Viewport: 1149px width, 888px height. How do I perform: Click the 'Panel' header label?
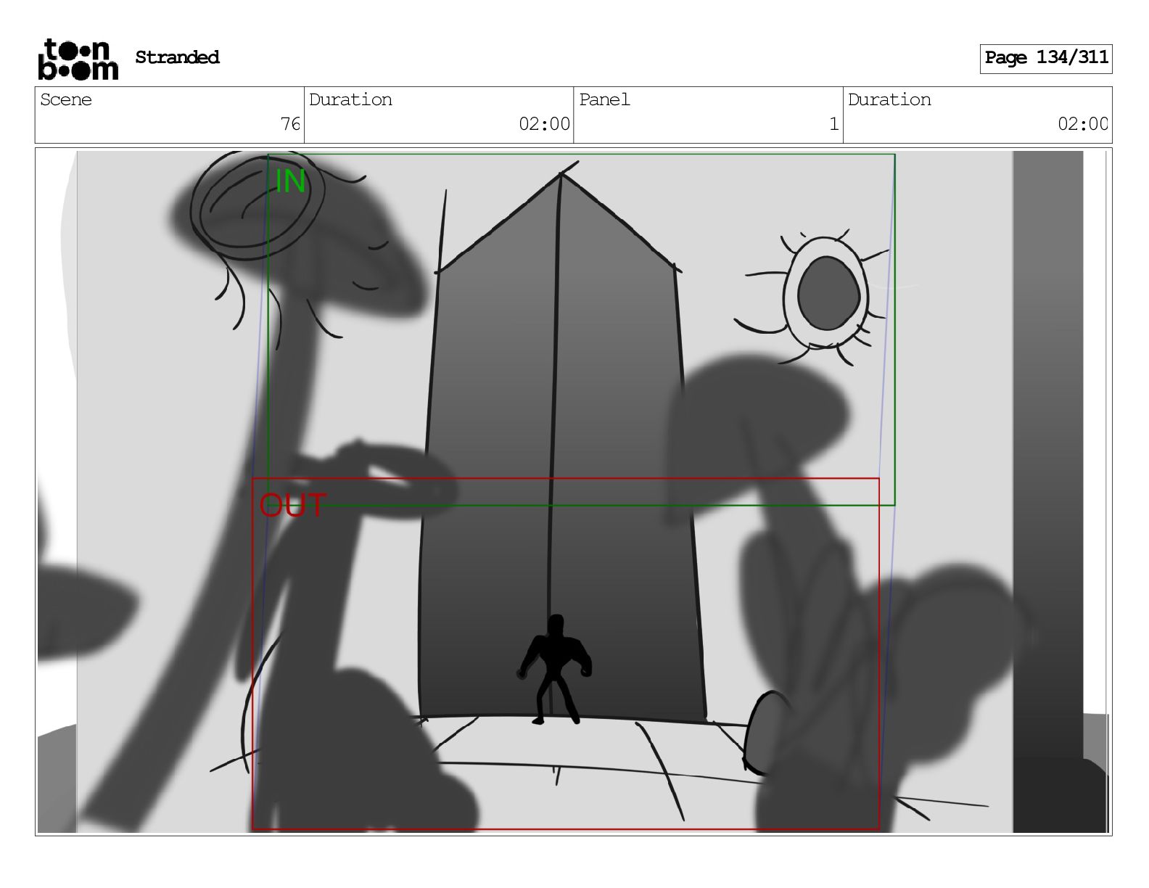[x=604, y=99]
